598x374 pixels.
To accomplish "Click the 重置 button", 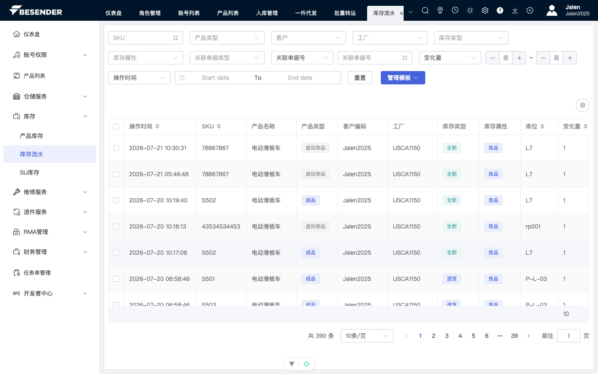I will (x=360, y=78).
